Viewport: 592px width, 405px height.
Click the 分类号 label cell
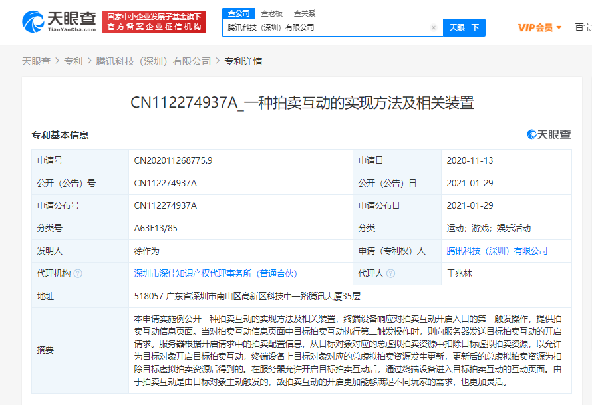(80, 228)
